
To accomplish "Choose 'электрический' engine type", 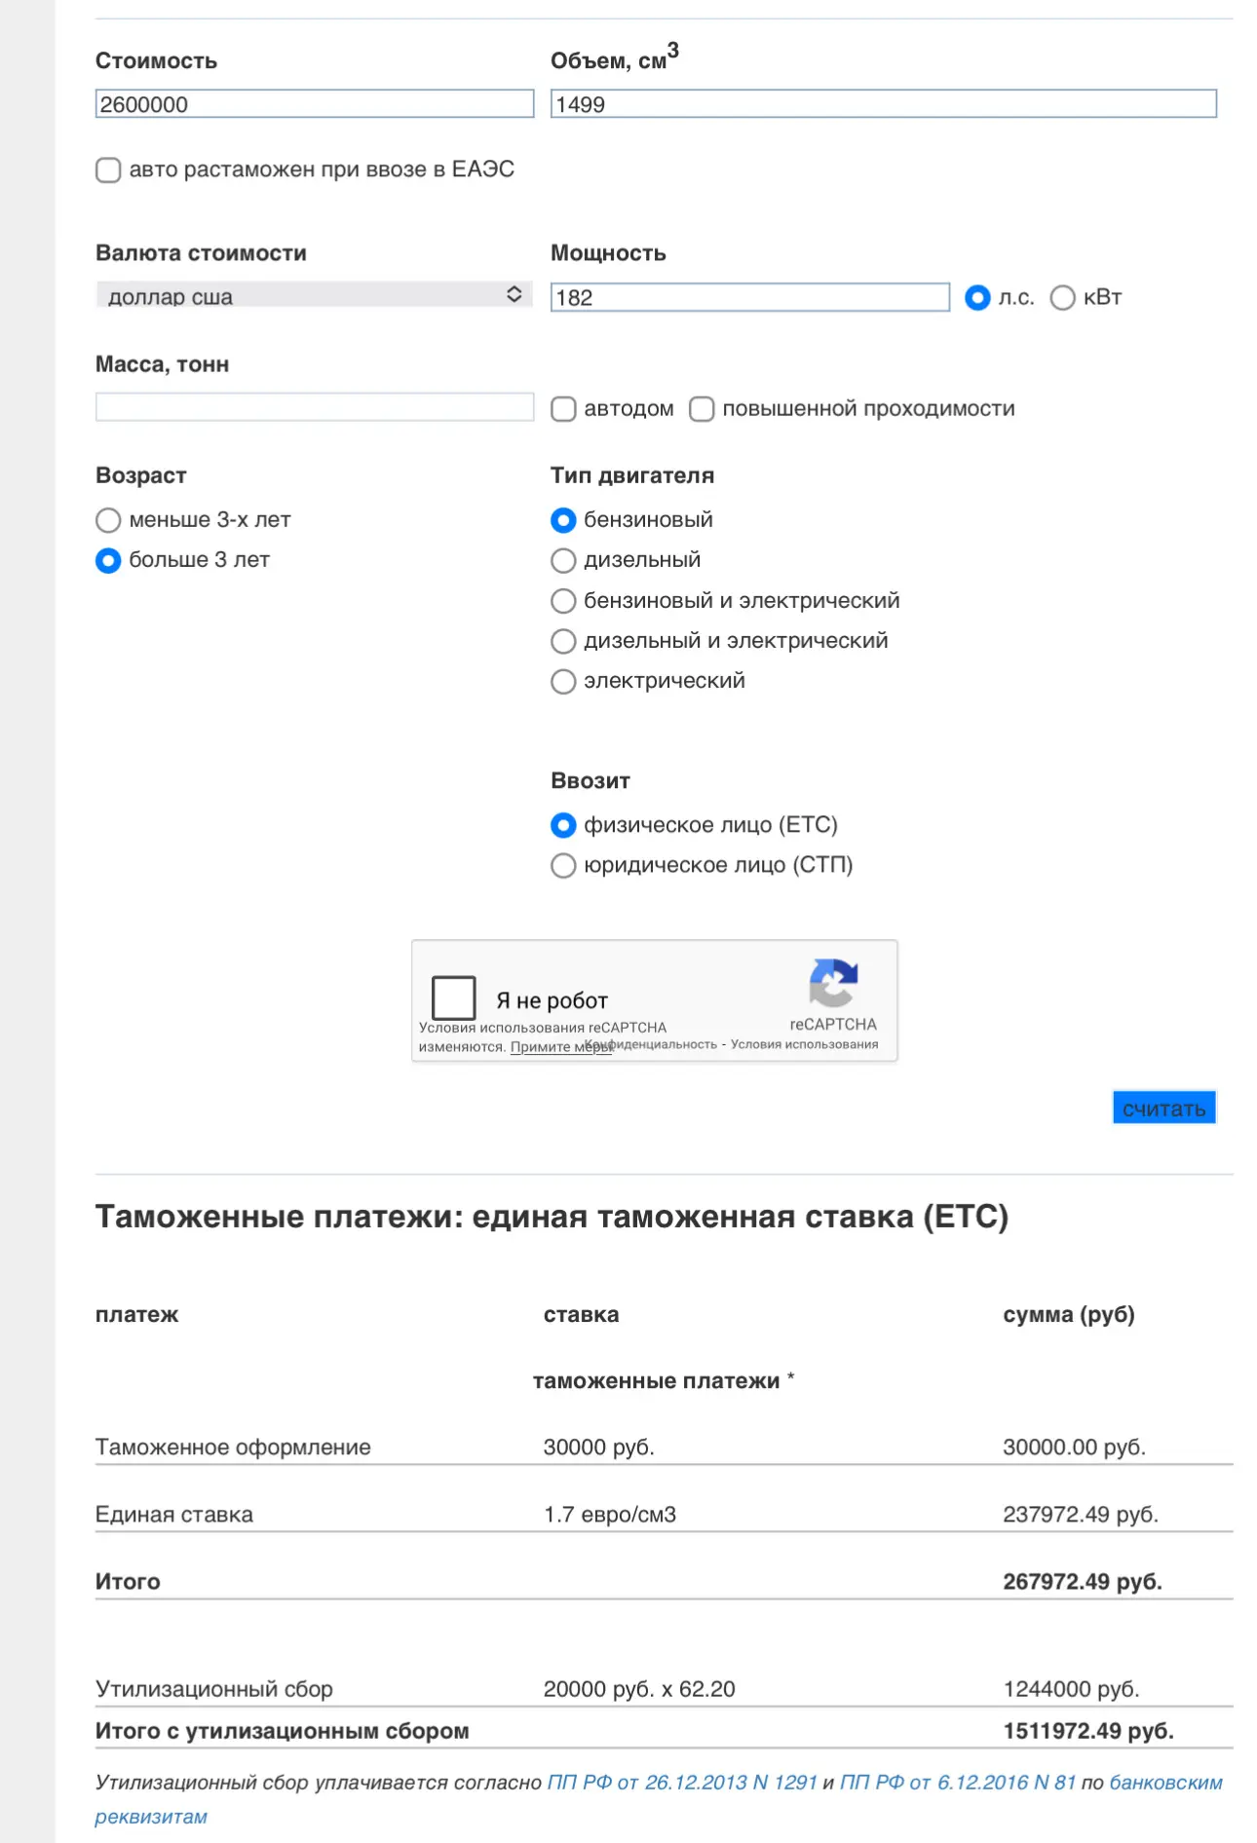I will (563, 682).
